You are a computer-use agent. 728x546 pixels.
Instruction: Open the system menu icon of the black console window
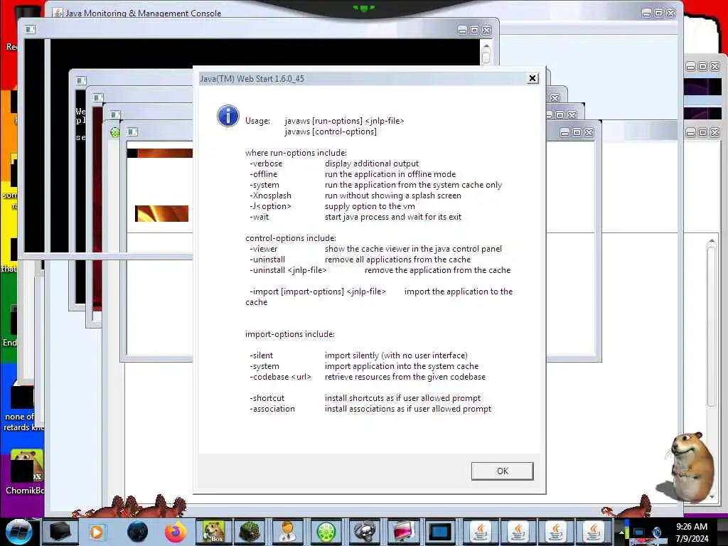30,30
